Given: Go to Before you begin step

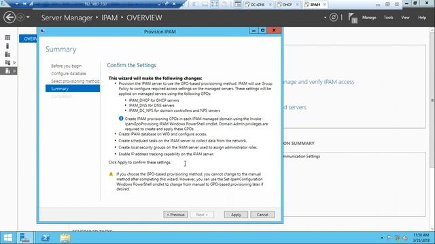Looking at the screenshot, I should (x=67, y=66).
